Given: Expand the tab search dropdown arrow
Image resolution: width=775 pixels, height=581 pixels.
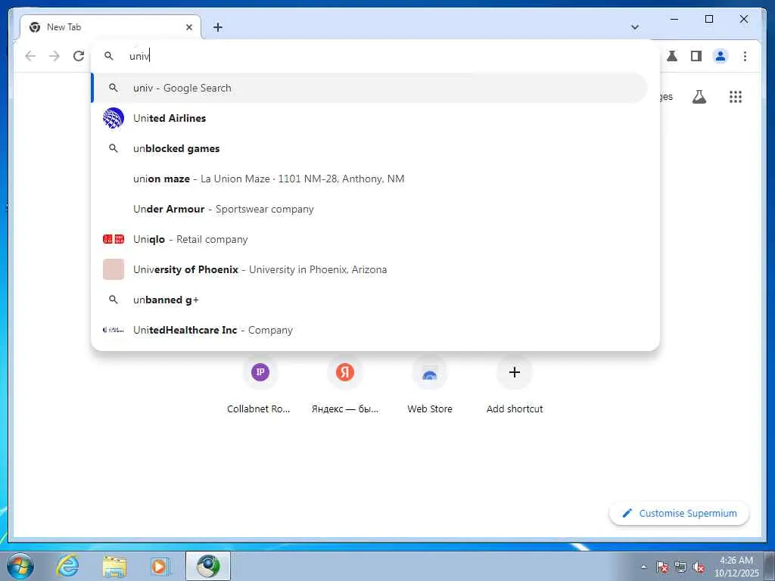Looking at the screenshot, I should coord(635,27).
